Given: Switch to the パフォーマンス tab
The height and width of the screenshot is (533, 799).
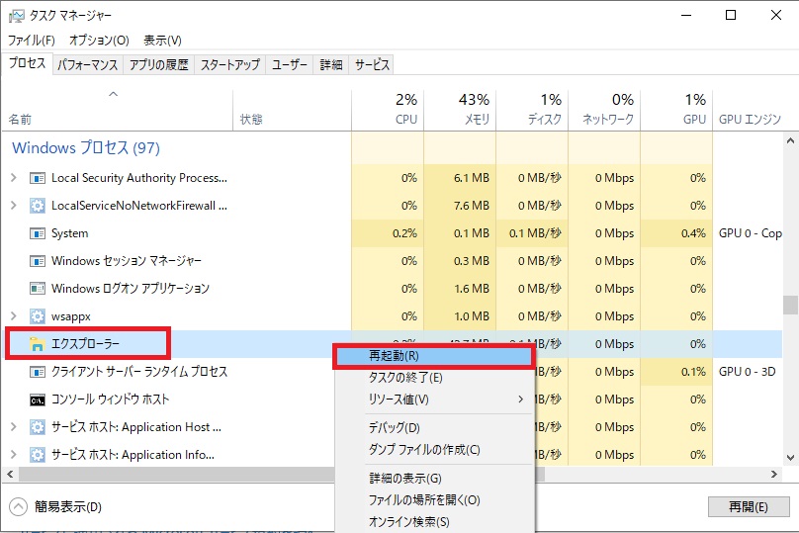Looking at the screenshot, I should coord(88,64).
